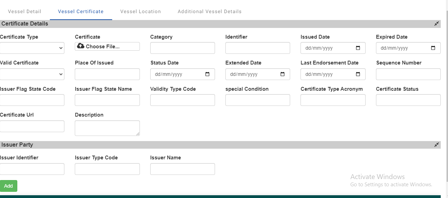Switch to the Vessel Detail tab
The height and width of the screenshot is (198, 448).
click(25, 11)
